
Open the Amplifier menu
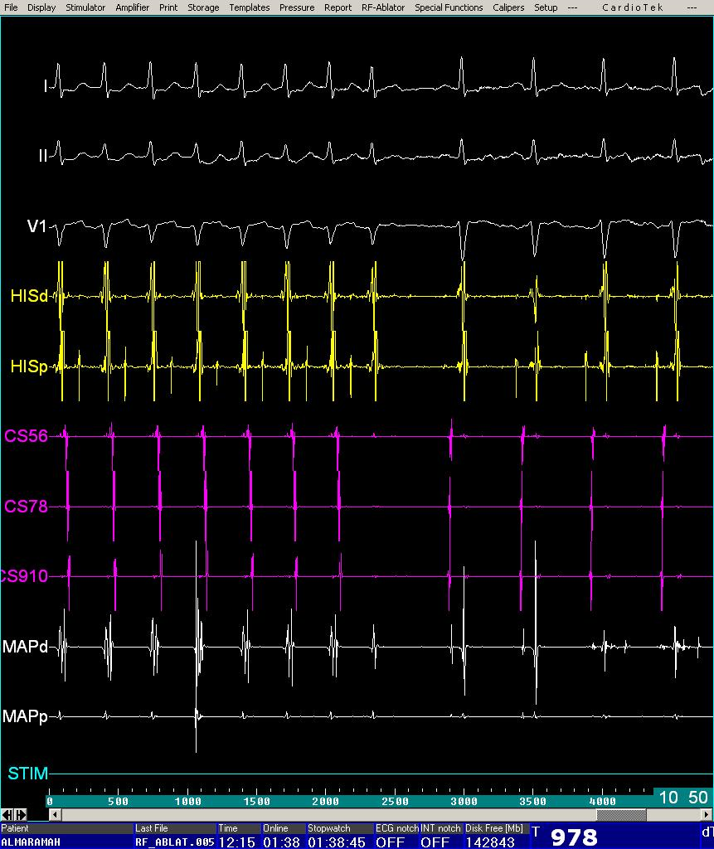(x=132, y=7)
